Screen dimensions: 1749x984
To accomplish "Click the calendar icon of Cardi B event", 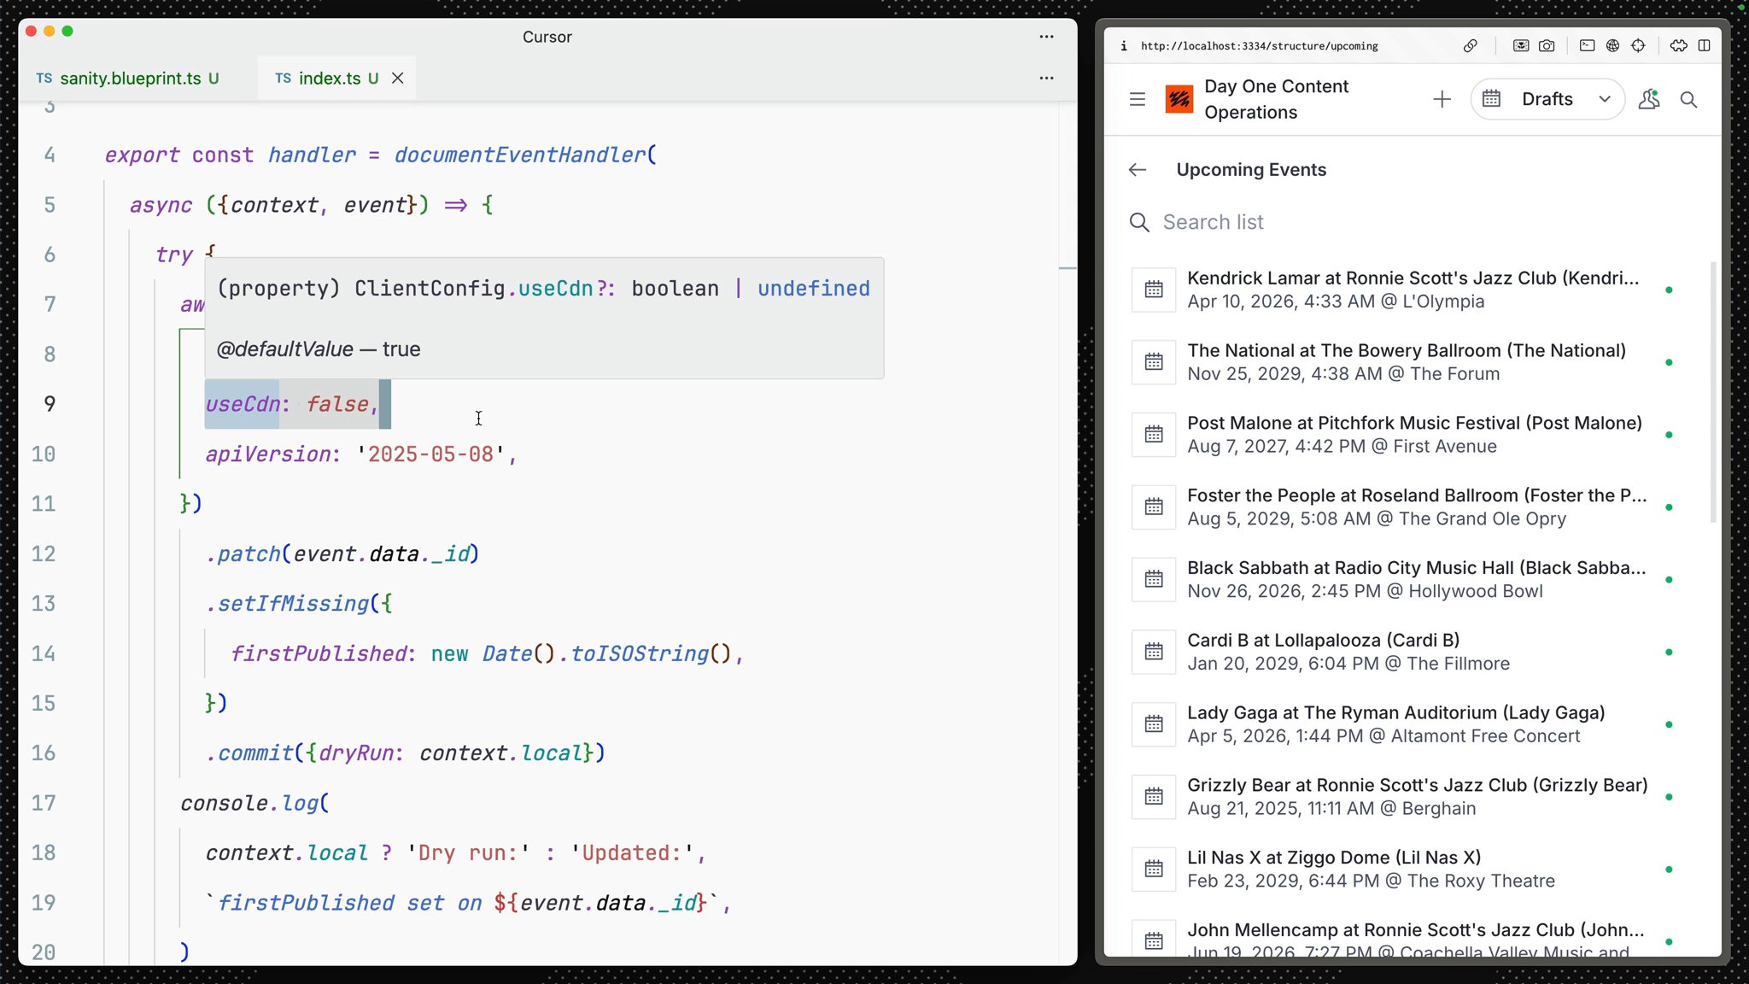I will pos(1154,652).
